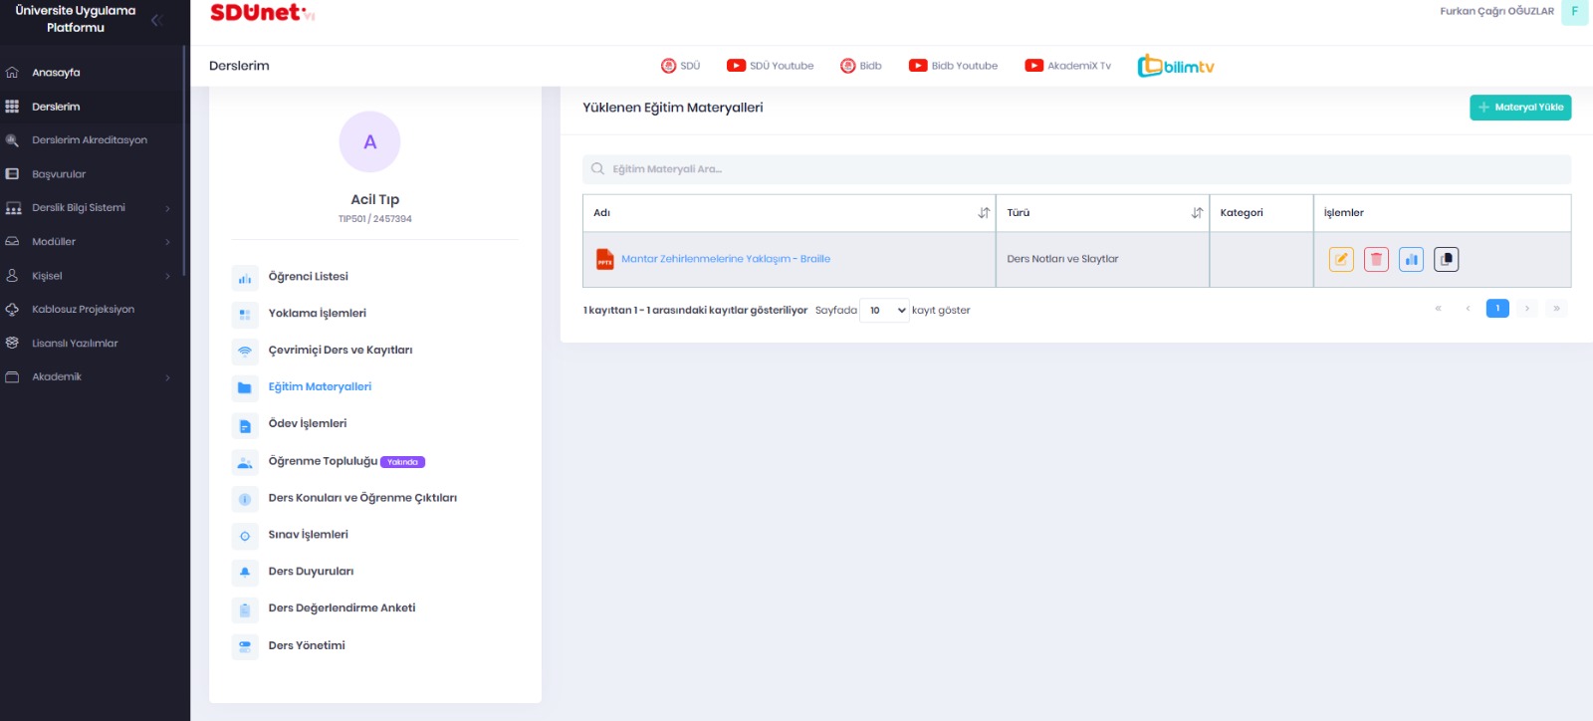Open the Mantar Zehirlenmelerine Yaklaşım file link
The width and height of the screenshot is (1593, 721).
(x=725, y=259)
